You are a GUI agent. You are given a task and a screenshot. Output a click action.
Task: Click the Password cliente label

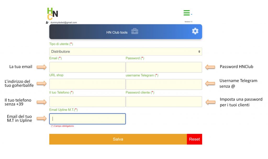tap(140, 92)
